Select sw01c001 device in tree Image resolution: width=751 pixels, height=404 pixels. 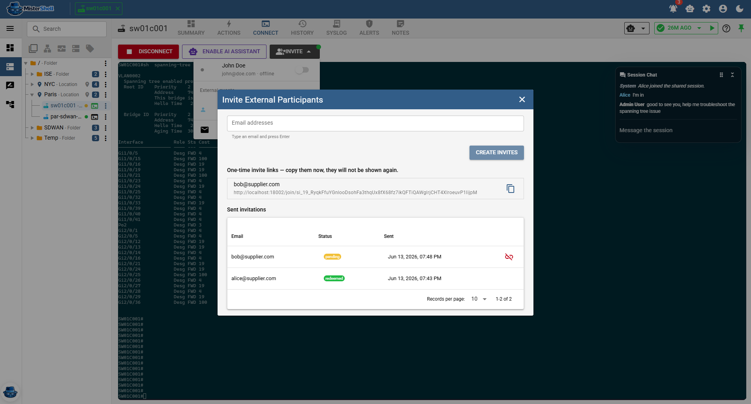click(x=65, y=106)
